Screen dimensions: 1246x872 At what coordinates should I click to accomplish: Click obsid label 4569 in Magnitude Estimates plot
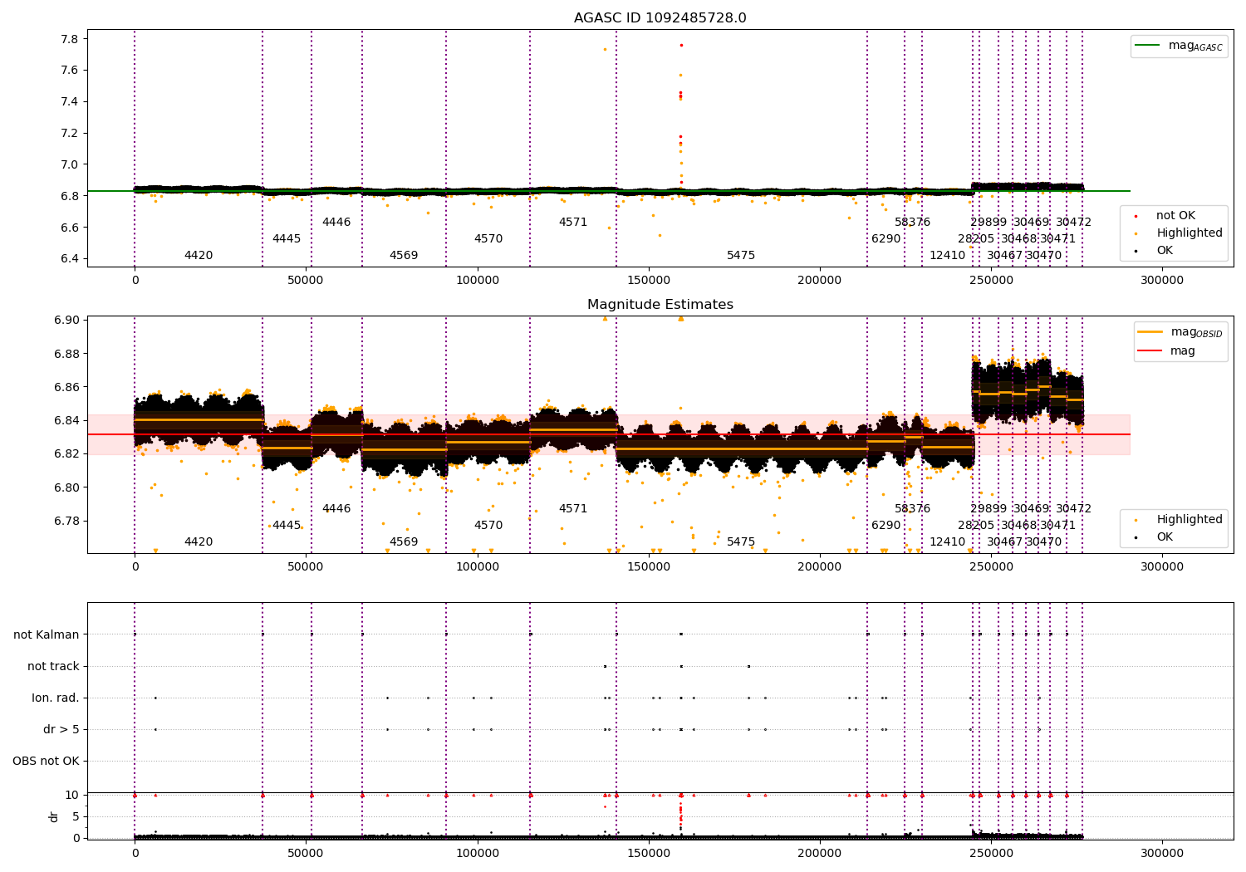[404, 542]
